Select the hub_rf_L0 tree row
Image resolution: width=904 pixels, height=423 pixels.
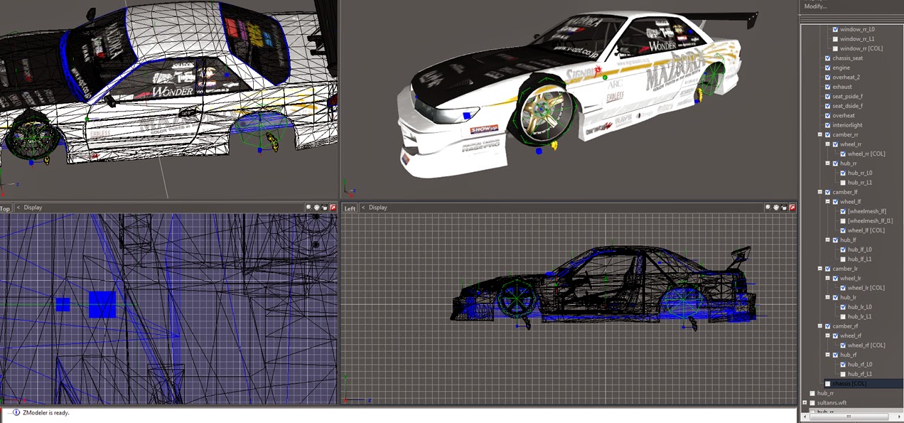pyautogui.click(x=860, y=365)
